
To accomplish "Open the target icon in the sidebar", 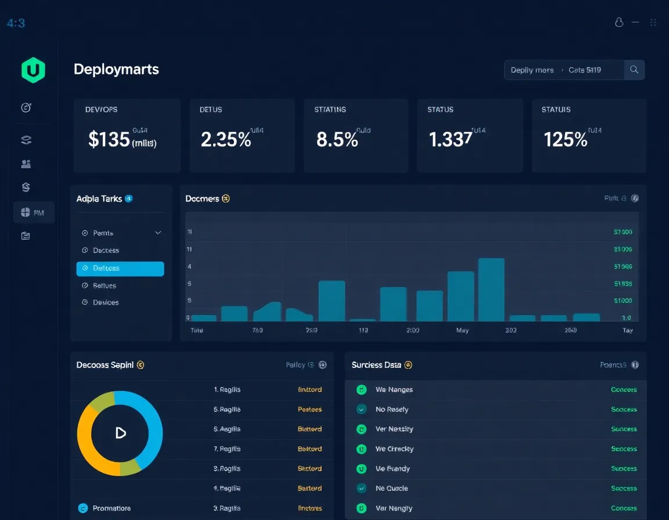I will point(26,107).
